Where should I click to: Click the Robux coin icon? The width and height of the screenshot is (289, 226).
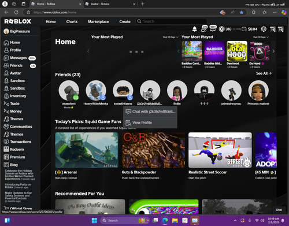[x=221, y=29]
